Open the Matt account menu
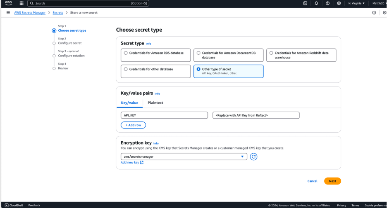387x208 pixels. 379,3
